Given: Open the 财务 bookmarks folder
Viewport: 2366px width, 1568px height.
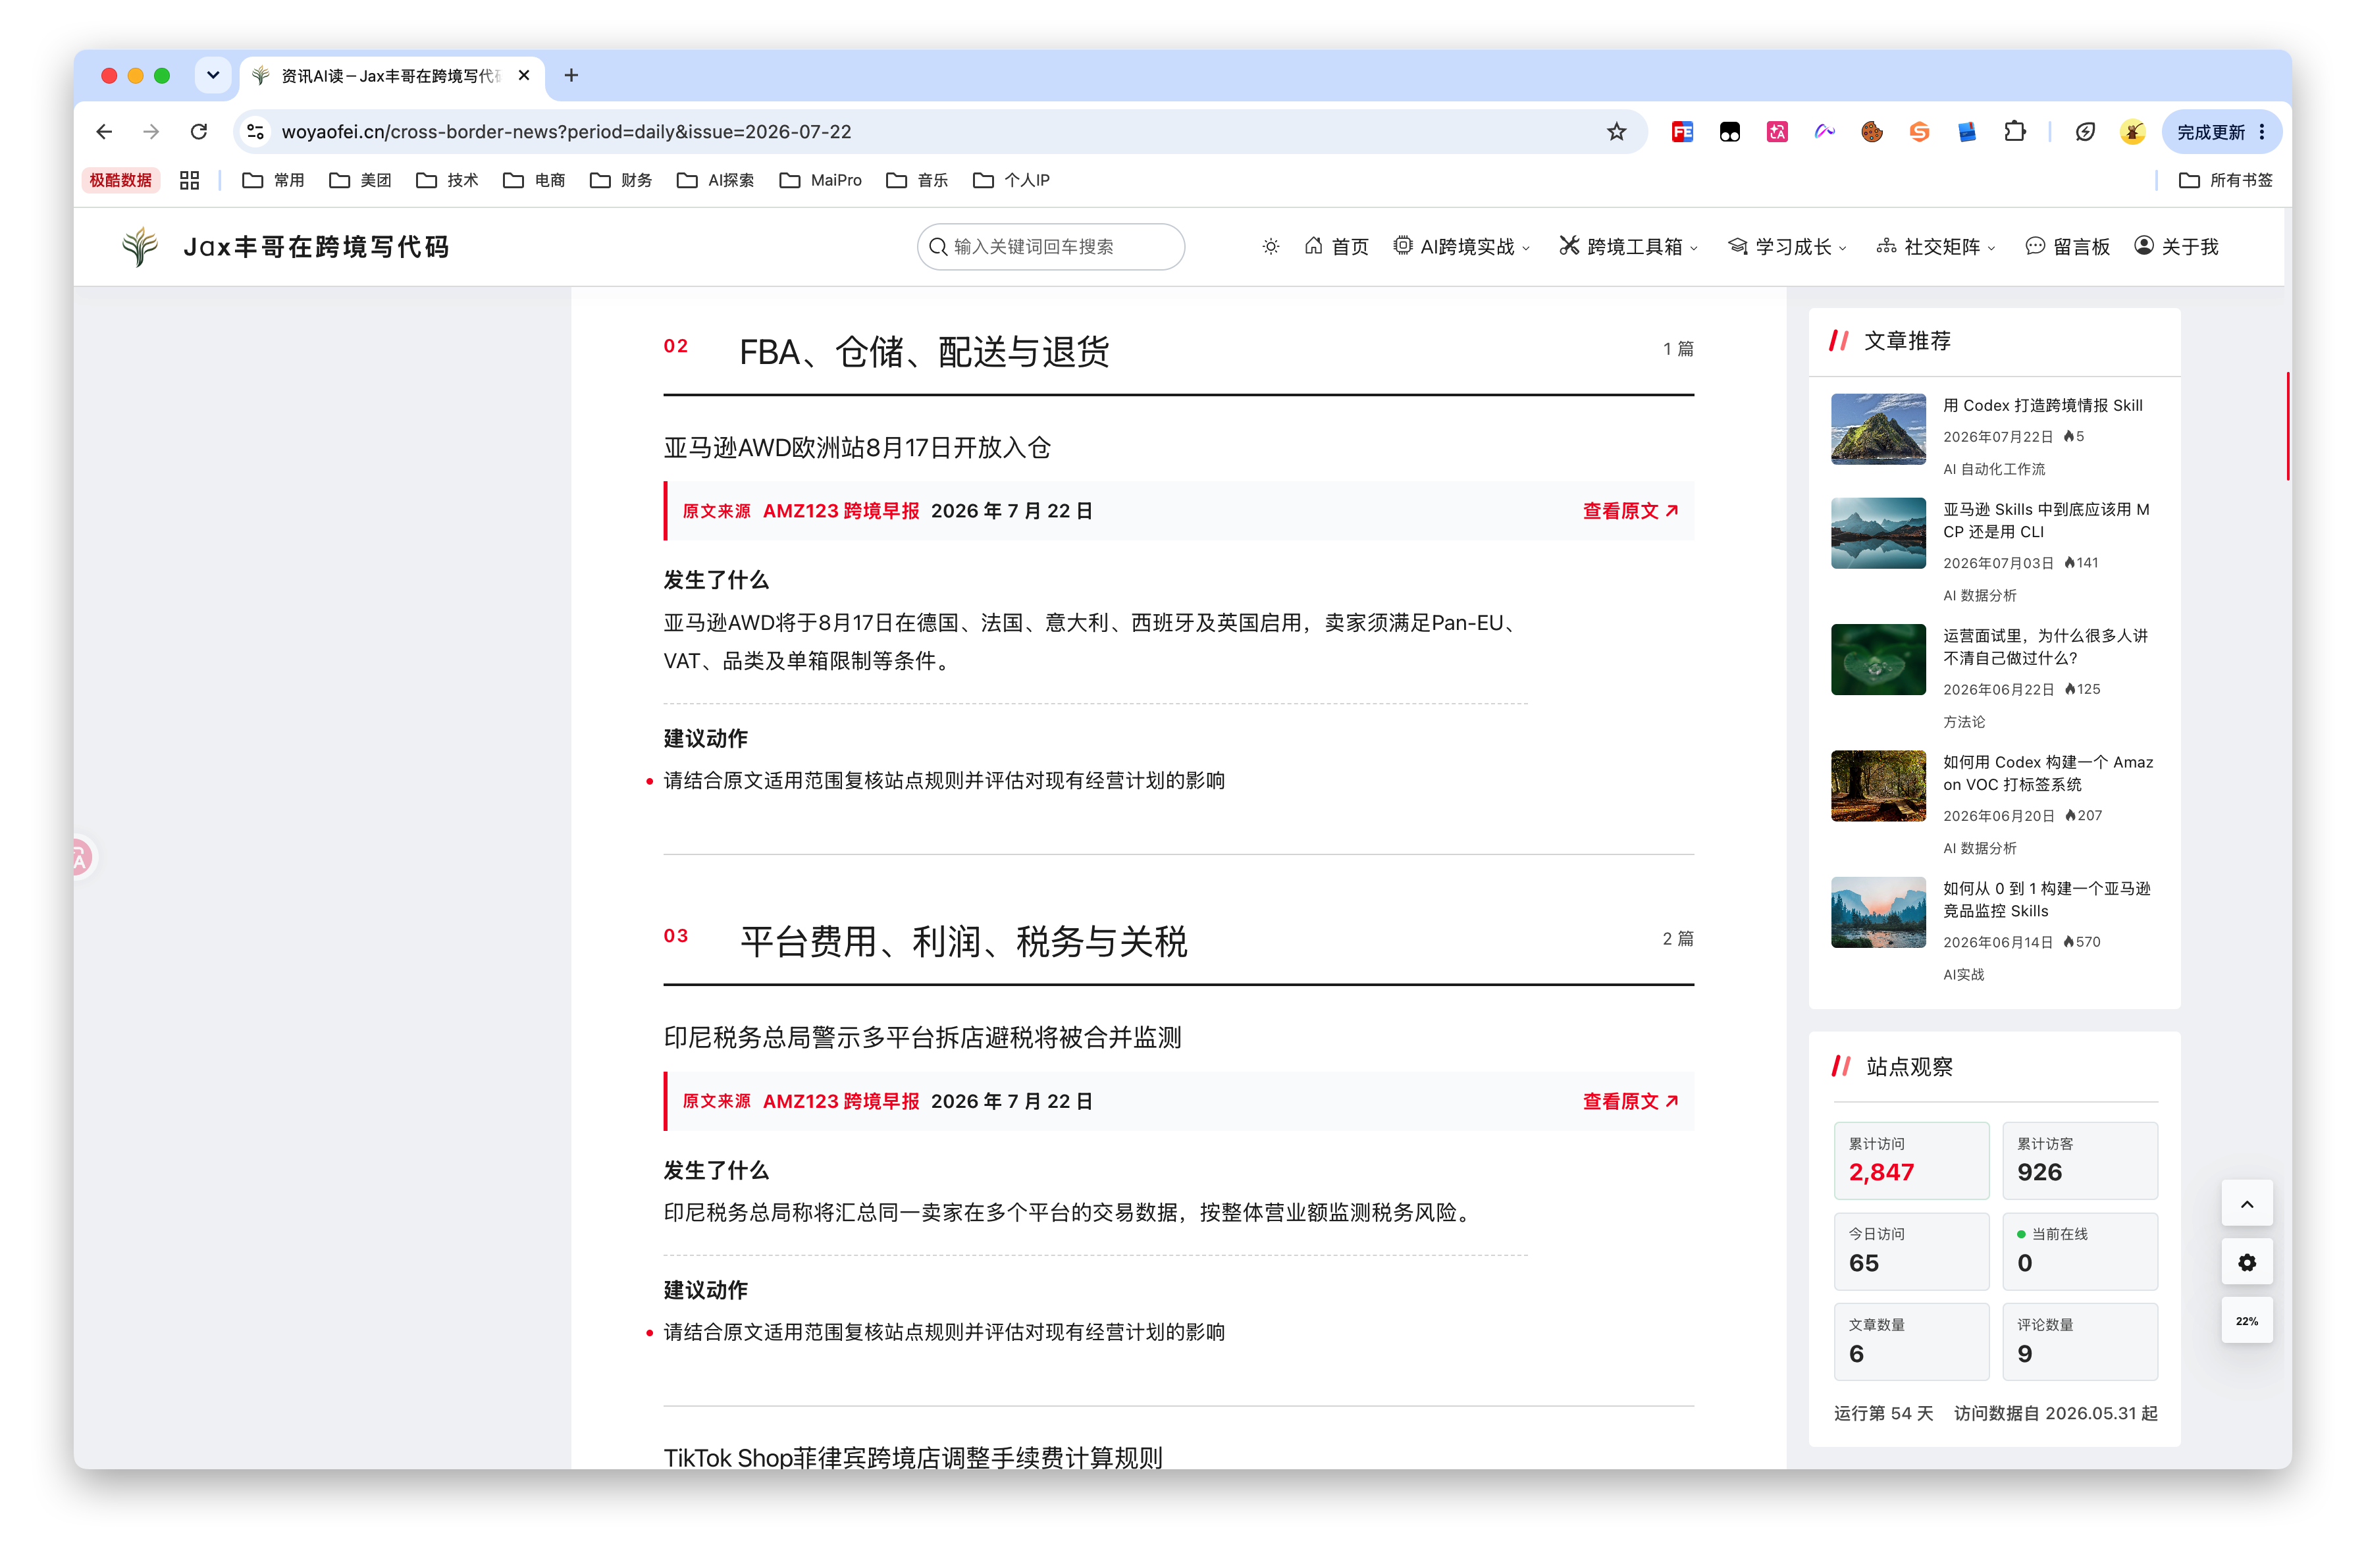Looking at the screenshot, I should (x=621, y=180).
